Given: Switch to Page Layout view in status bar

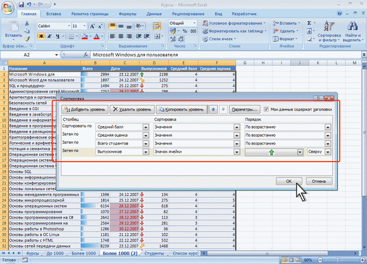Looking at the screenshot, I should click(291, 260).
